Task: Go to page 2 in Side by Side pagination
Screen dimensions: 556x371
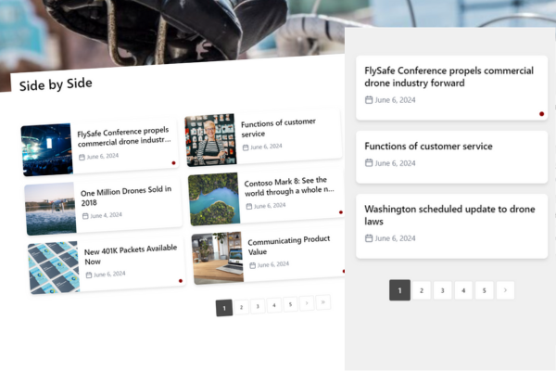Action: click(241, 306)
